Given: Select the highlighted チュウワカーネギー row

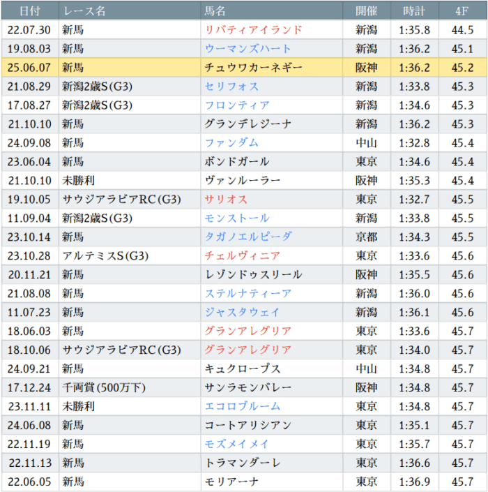Looking at the screenshot, I should point(244,68).
